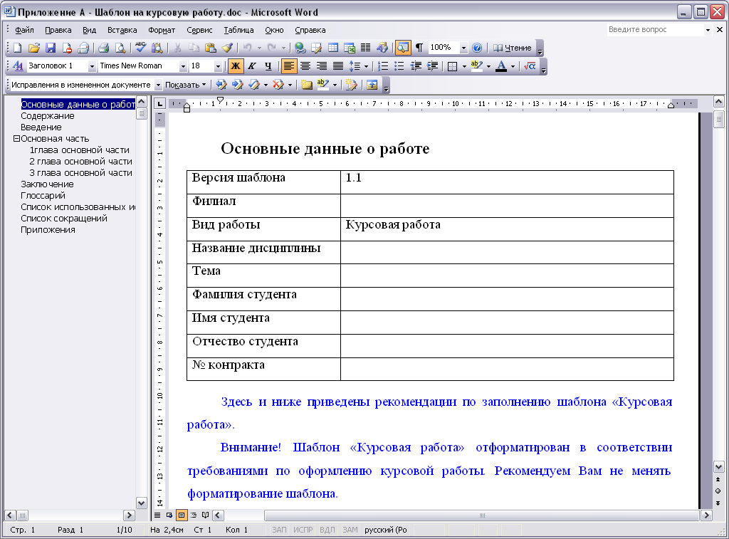Open the Правка menu

point(58,30)
